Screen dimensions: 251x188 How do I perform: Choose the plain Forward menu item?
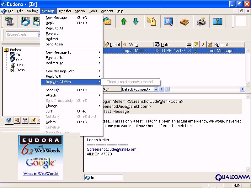[72, 34]
